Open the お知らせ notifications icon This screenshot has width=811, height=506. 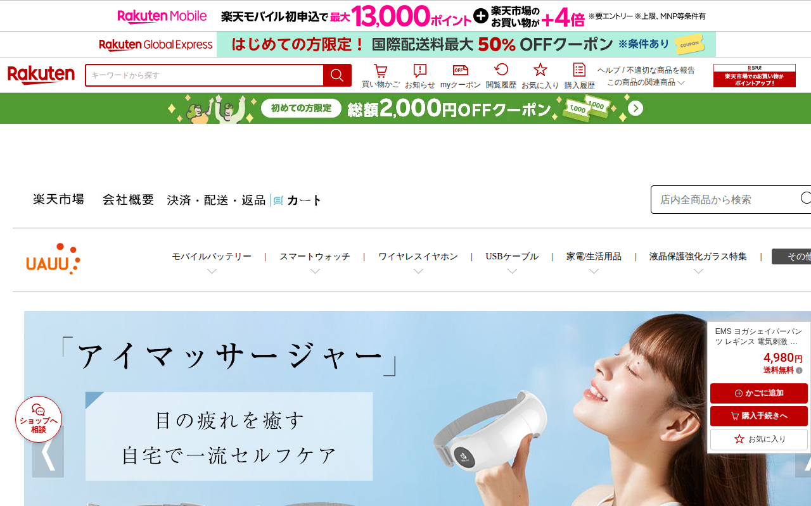tap(419, 76)
